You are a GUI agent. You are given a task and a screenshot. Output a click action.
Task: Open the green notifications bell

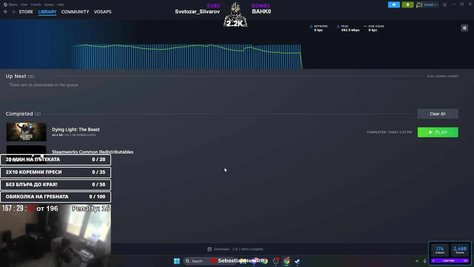point(408,4)
